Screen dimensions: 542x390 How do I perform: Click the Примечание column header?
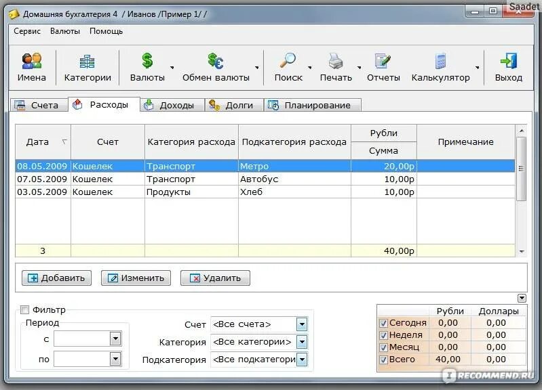[x=465, y=142]
